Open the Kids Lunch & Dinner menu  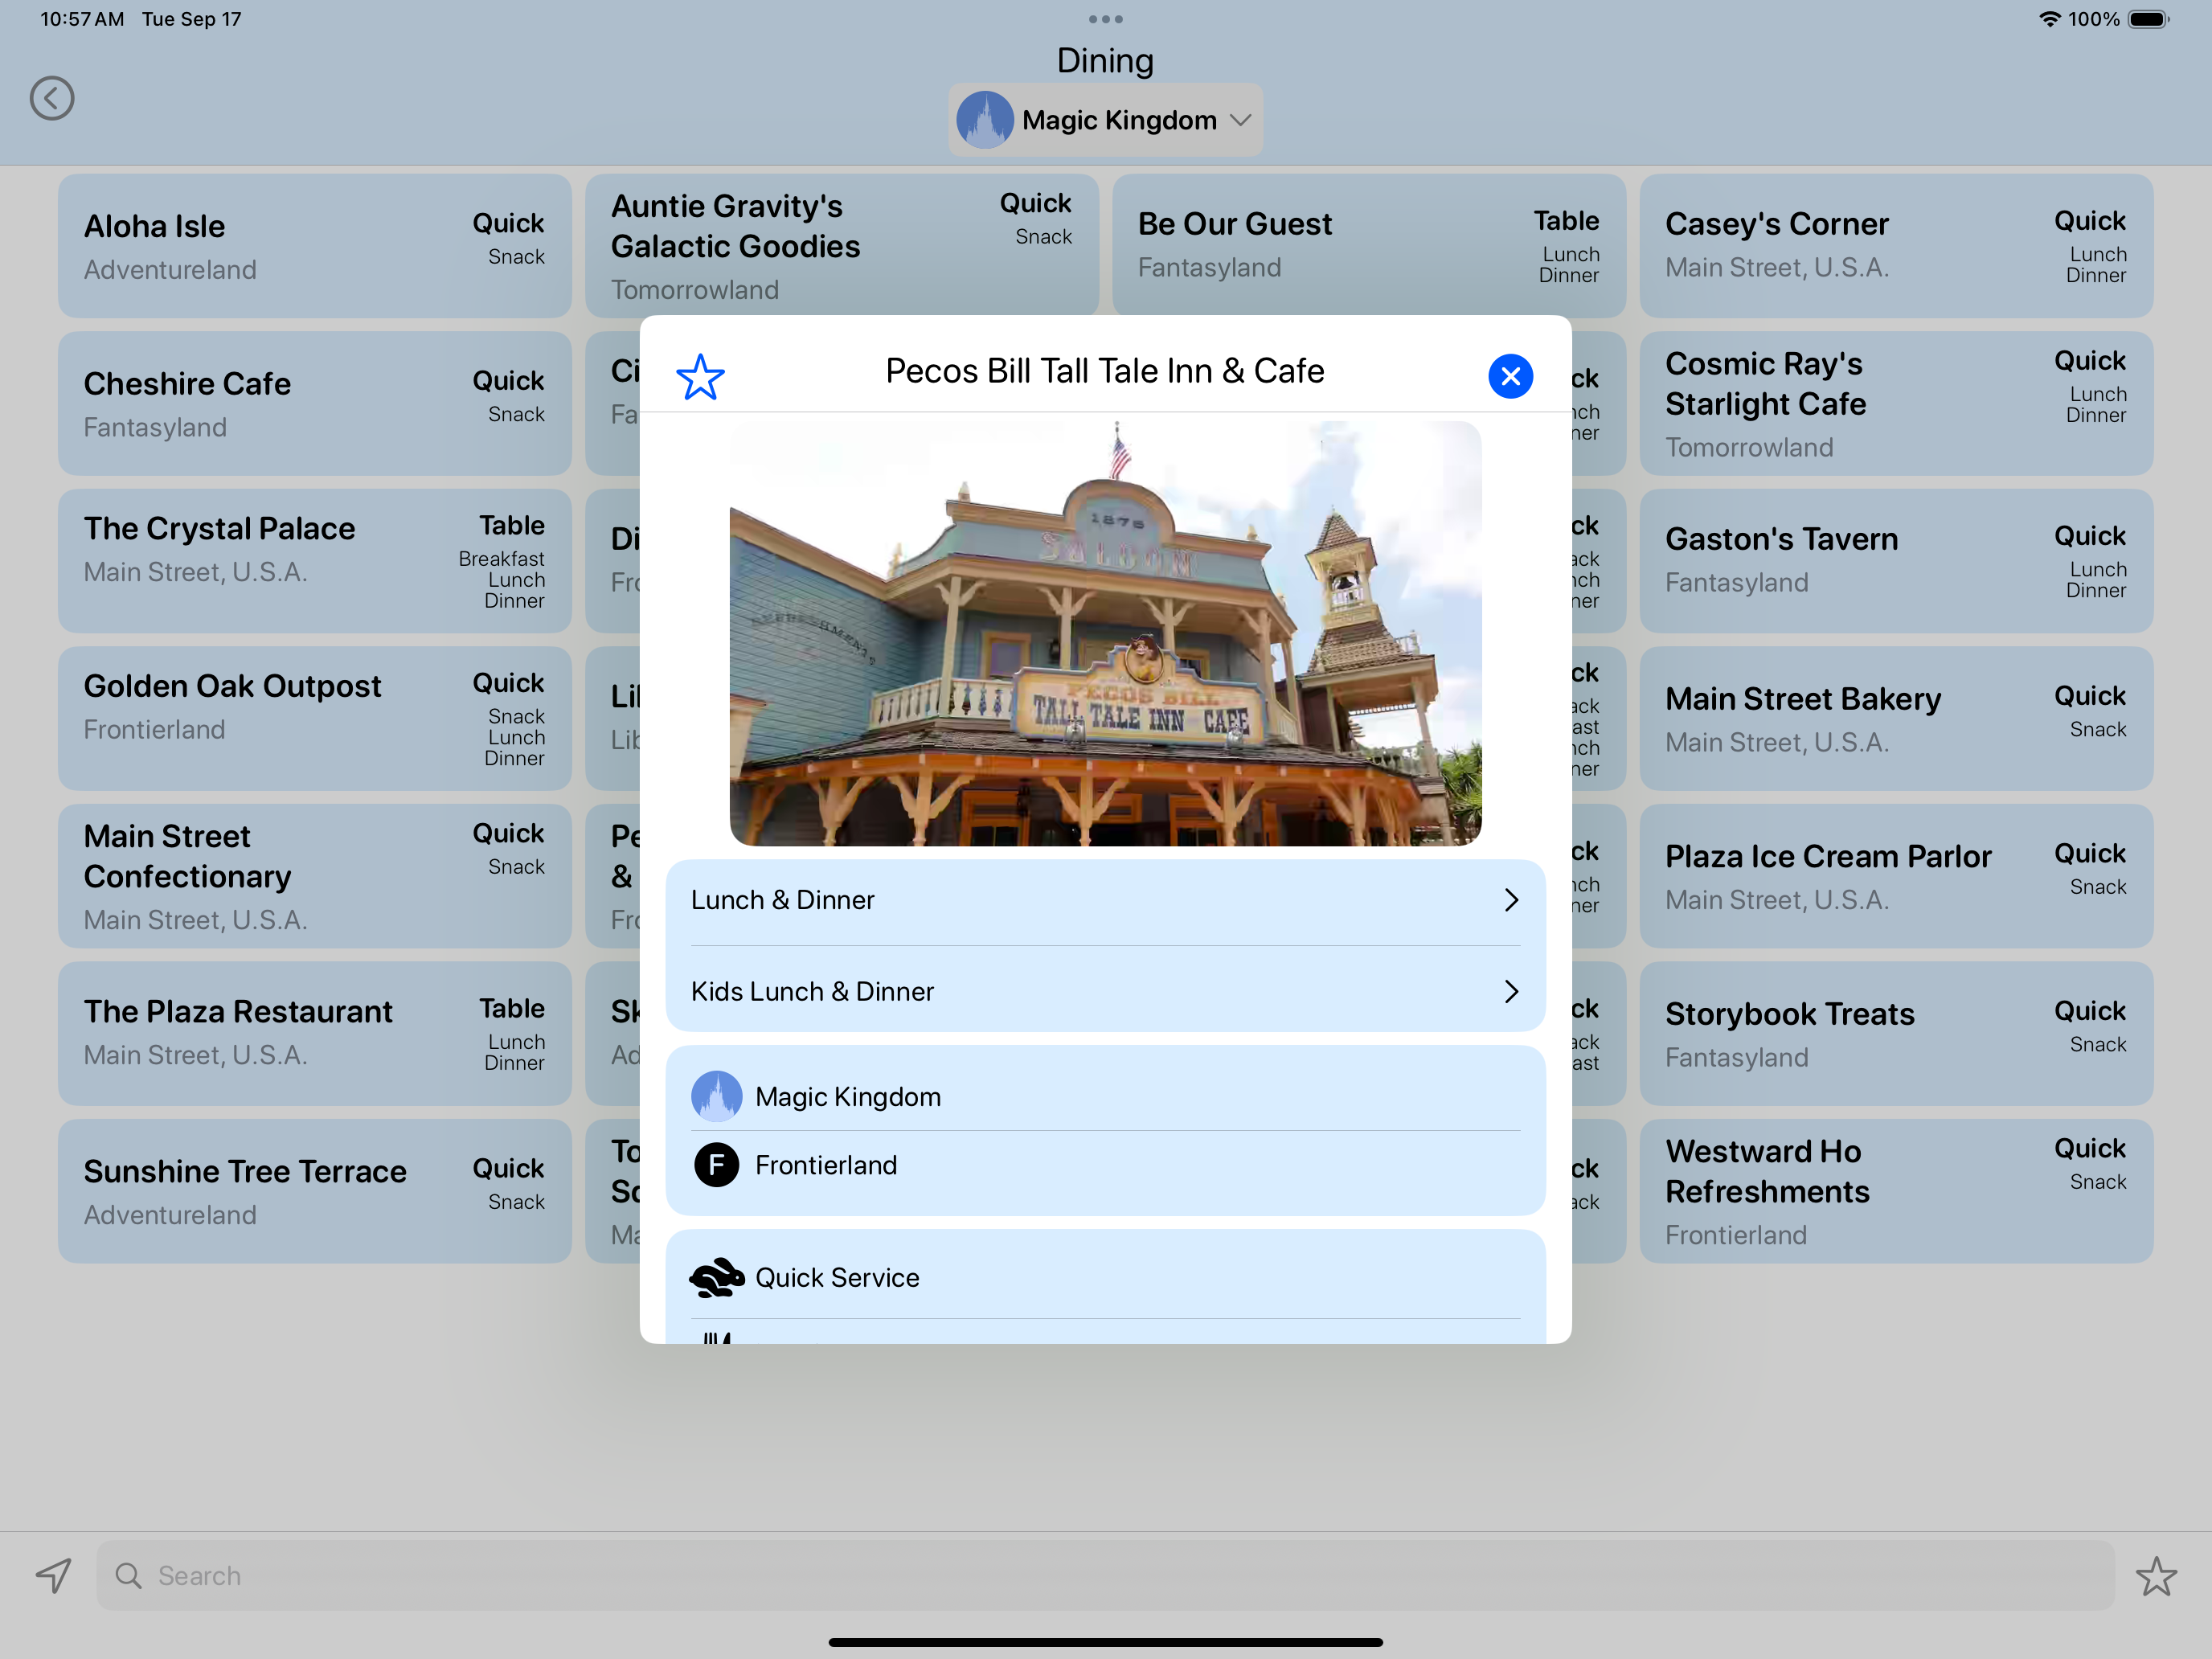coord(1105,991)
